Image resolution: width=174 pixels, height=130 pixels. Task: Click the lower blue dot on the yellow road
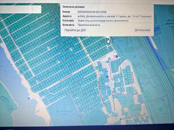[90, 56]
